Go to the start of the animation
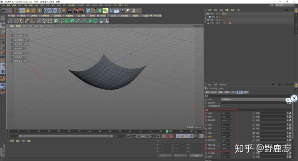298x161 pixels. coord(128,136)
